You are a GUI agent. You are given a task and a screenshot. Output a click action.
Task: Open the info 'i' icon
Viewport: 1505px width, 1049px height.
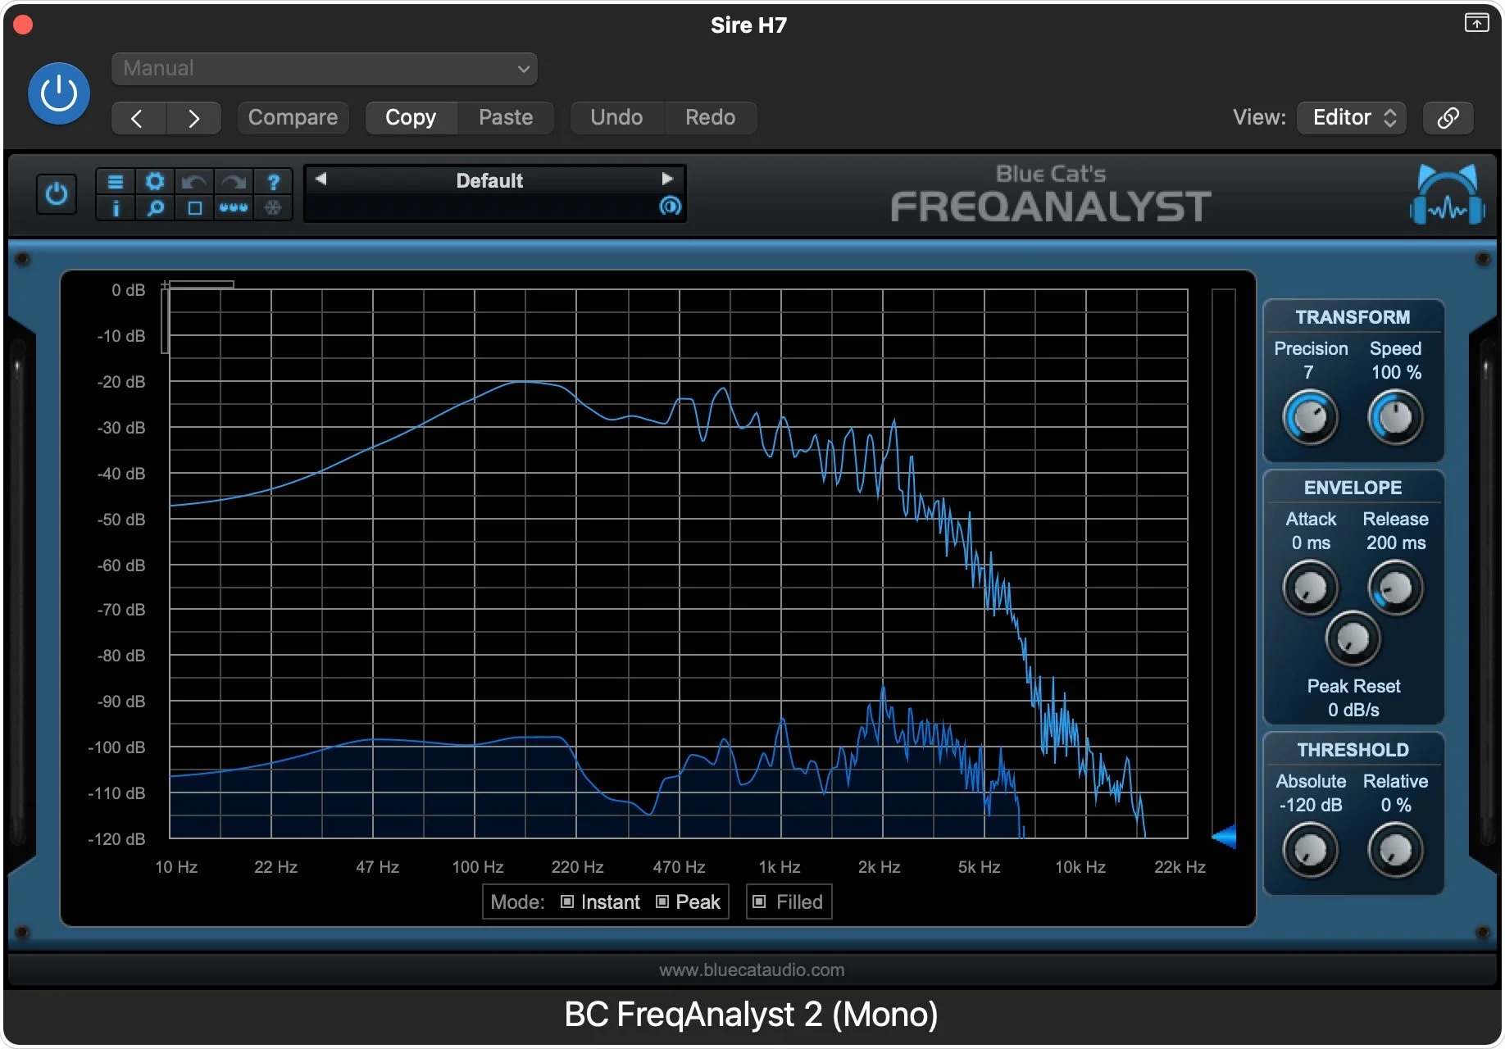coord(116,208)
